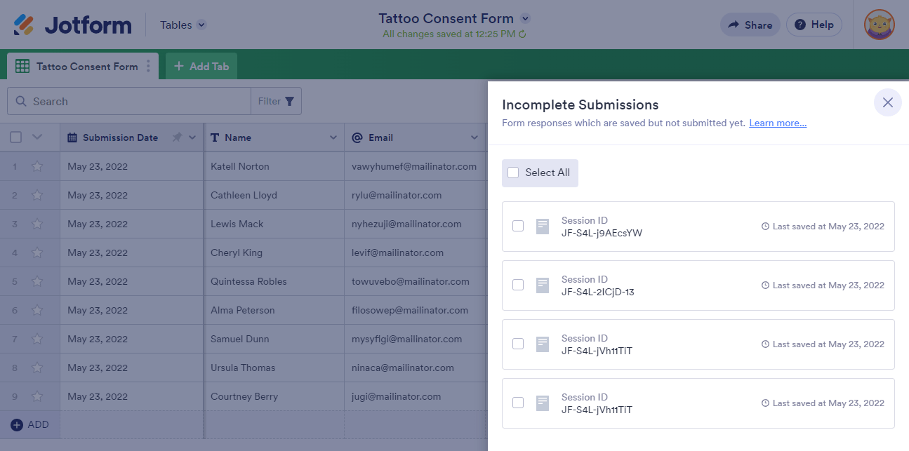
Task: Open the Name column dropdown arrow
Action: (333, 137)
